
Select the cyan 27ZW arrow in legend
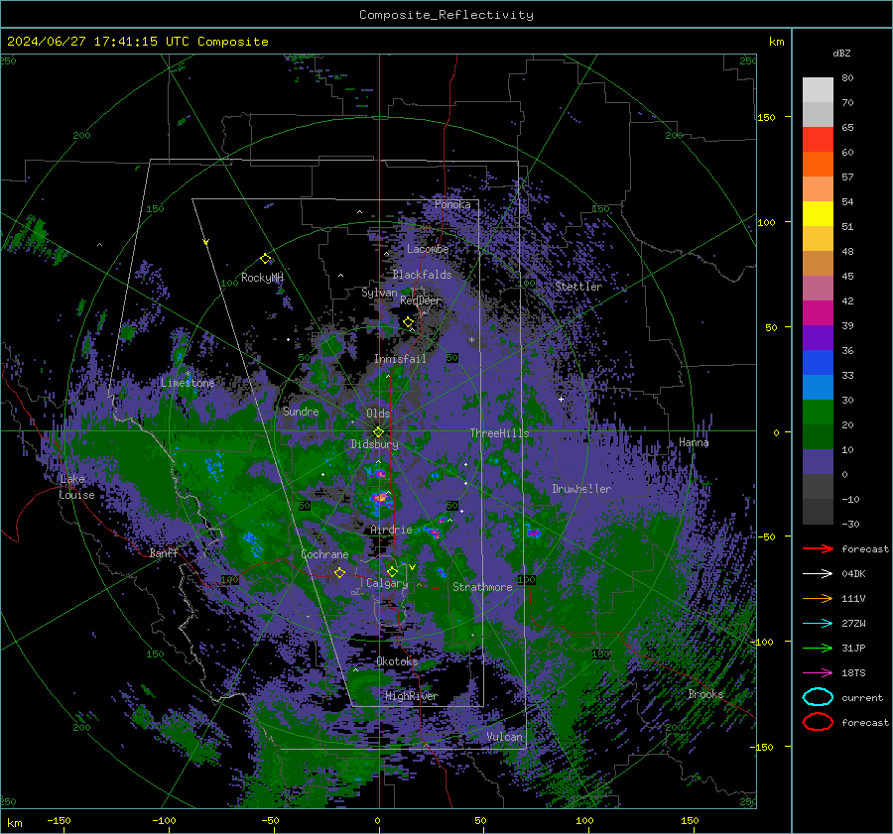tap(818, 624)
